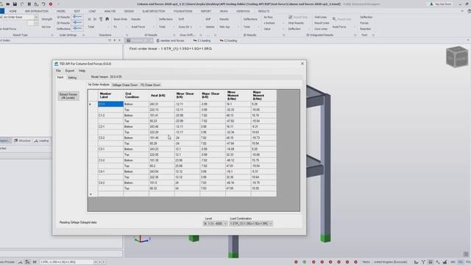This screenshot has height=265, width=471.
Task: Switch to Grillage Chase Down tab
Action: pos(124,85)
